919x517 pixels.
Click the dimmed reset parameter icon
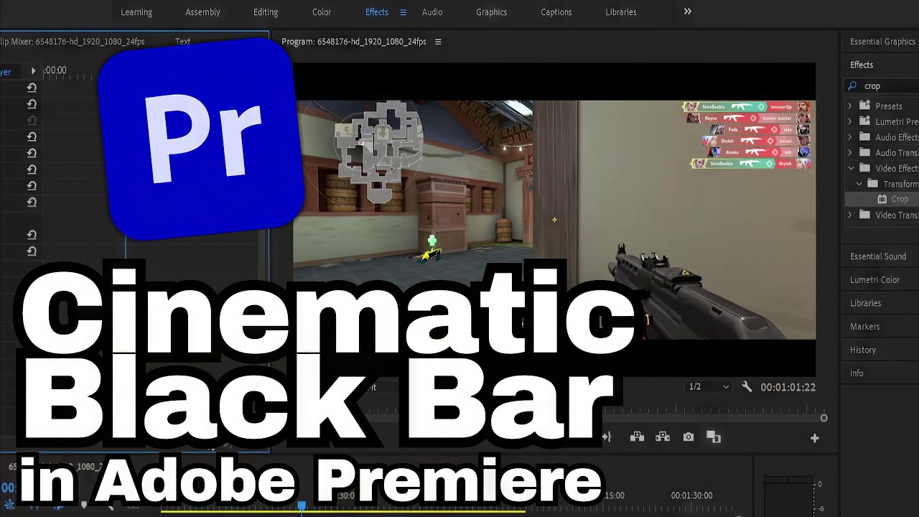32,120
